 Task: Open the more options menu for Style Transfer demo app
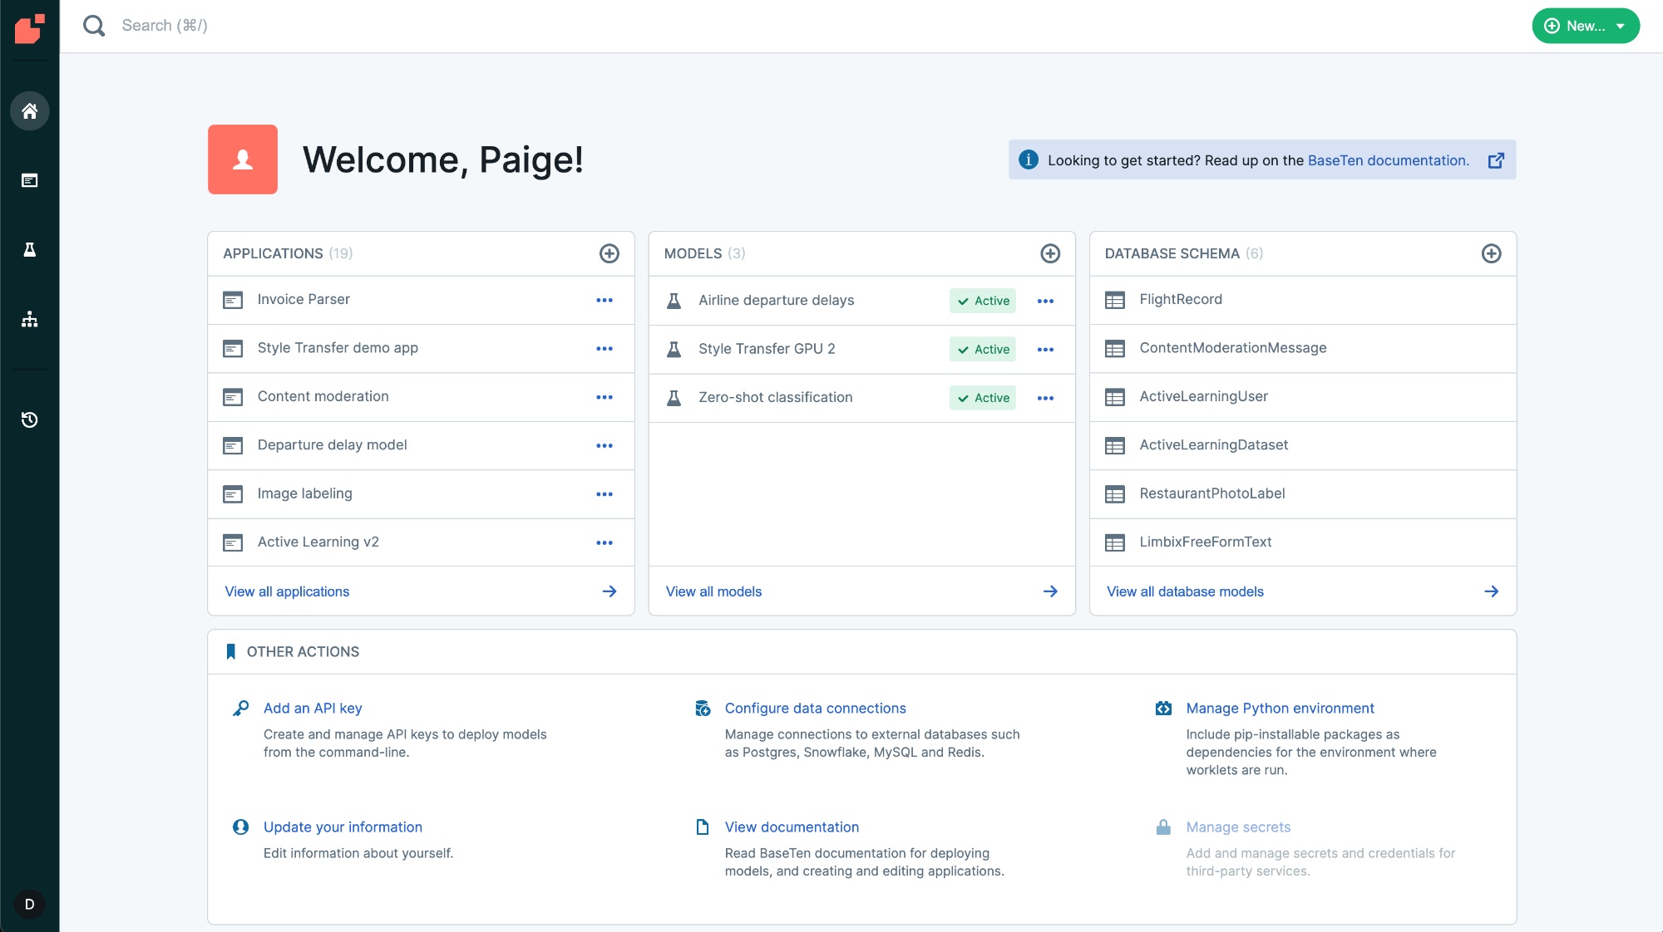click(605, 349)
